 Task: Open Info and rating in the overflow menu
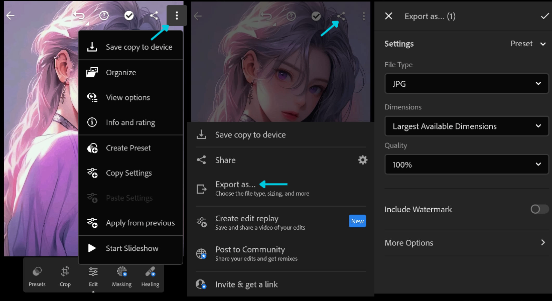[x=130, y=122]
